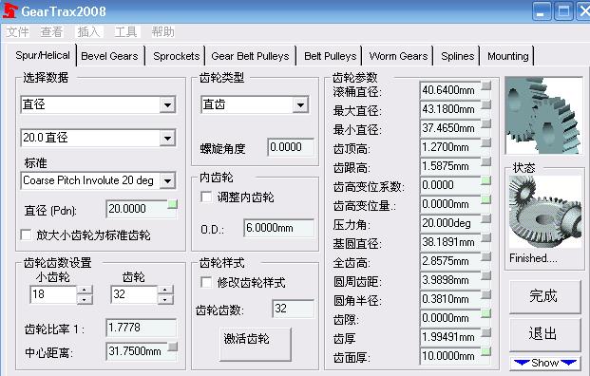Switch to the Bevel Gears tab

(x=109, y=56)
